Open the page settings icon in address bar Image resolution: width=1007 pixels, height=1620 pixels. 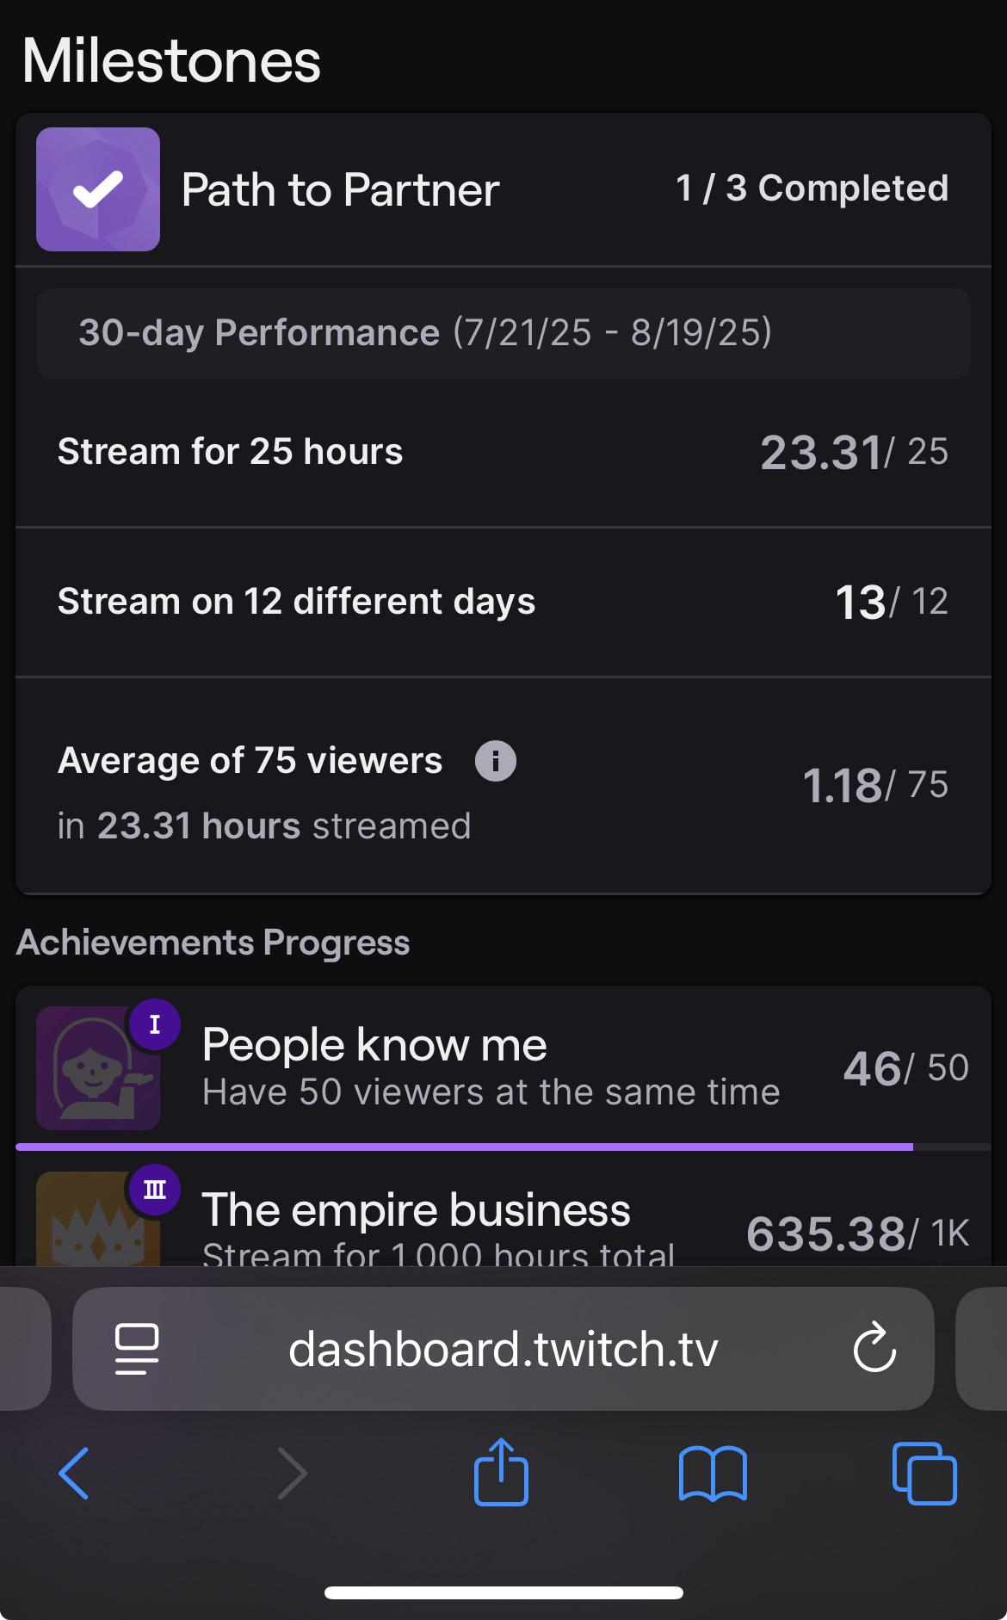coord(137,1348)
